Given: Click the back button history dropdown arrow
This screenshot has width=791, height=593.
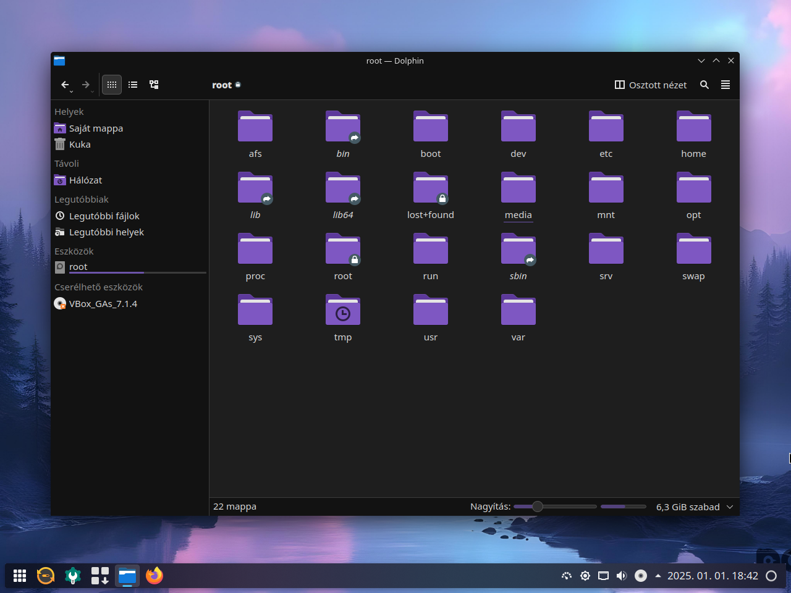Looking at the screenshot, I should [72, 91].
